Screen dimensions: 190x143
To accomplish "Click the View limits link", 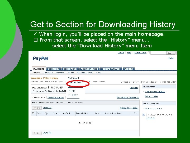I will (x=134, y=88).
